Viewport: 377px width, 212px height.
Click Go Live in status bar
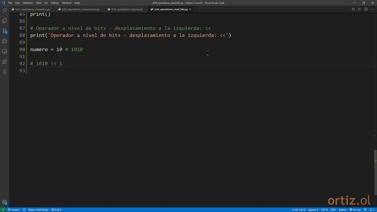point(355,210)
